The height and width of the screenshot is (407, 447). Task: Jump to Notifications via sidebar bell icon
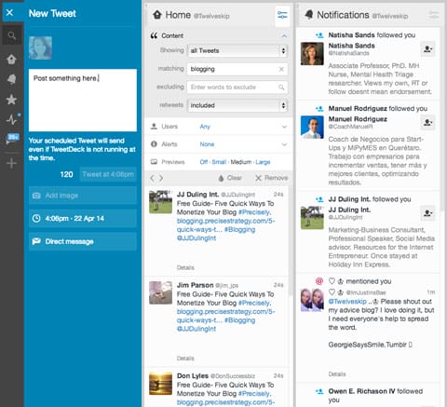coord(11,79)
